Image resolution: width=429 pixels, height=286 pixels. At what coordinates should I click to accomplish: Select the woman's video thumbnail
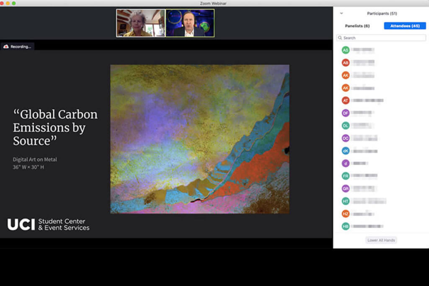tap(141, 23)
